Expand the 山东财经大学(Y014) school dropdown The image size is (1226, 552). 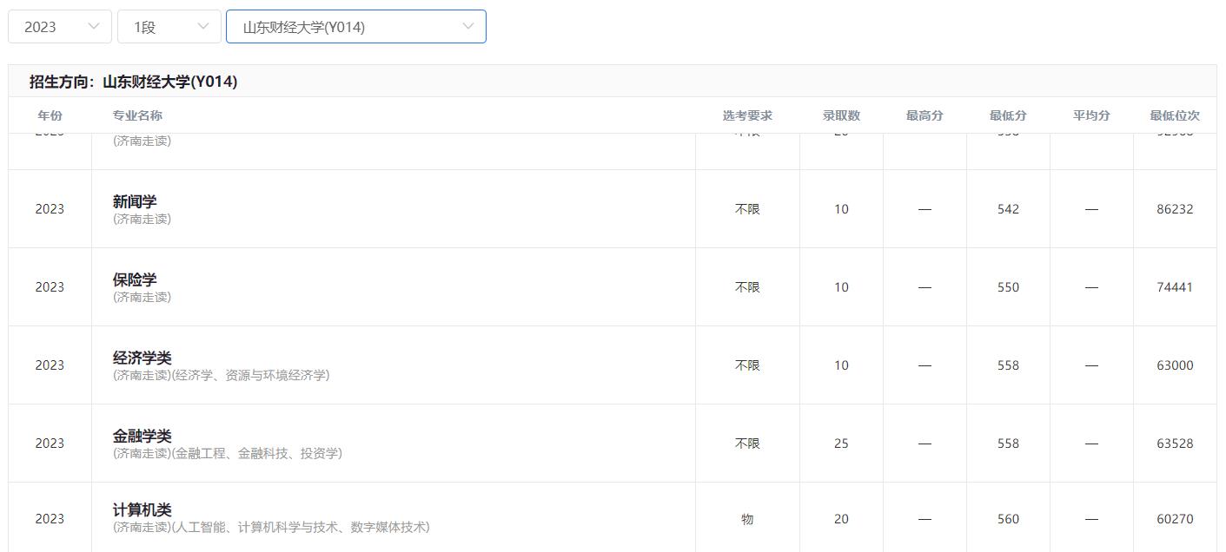coord(355,27)
